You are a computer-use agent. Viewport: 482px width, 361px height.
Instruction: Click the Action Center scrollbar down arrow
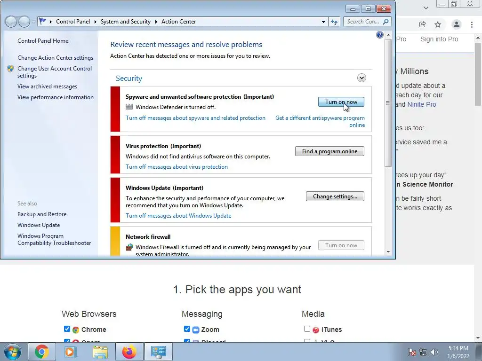click(388, 252)
